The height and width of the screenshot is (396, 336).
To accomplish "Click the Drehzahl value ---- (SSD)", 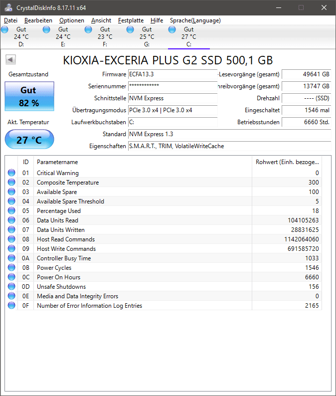I will coord(307,98).
